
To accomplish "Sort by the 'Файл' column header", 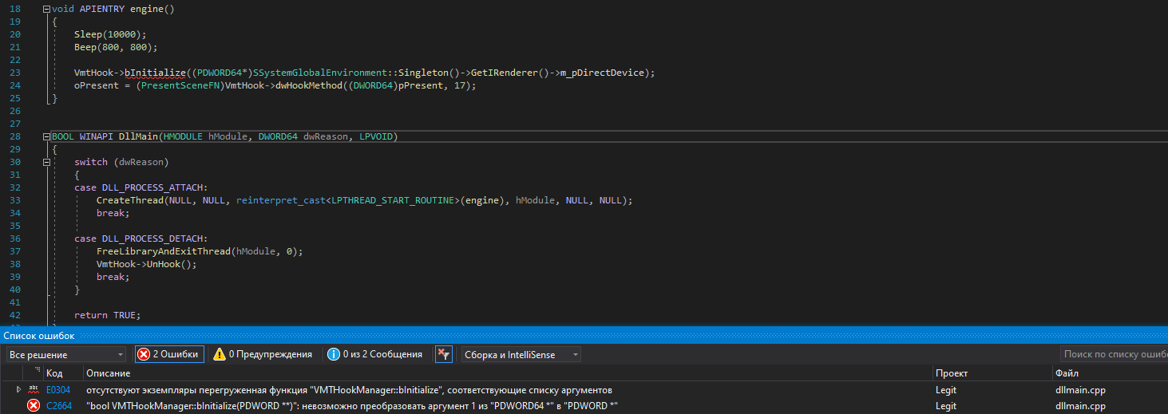I will click(1066, 373).
